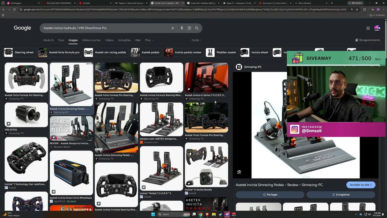
Task: Reload the page in Chrome
Action: coord(14,10)
